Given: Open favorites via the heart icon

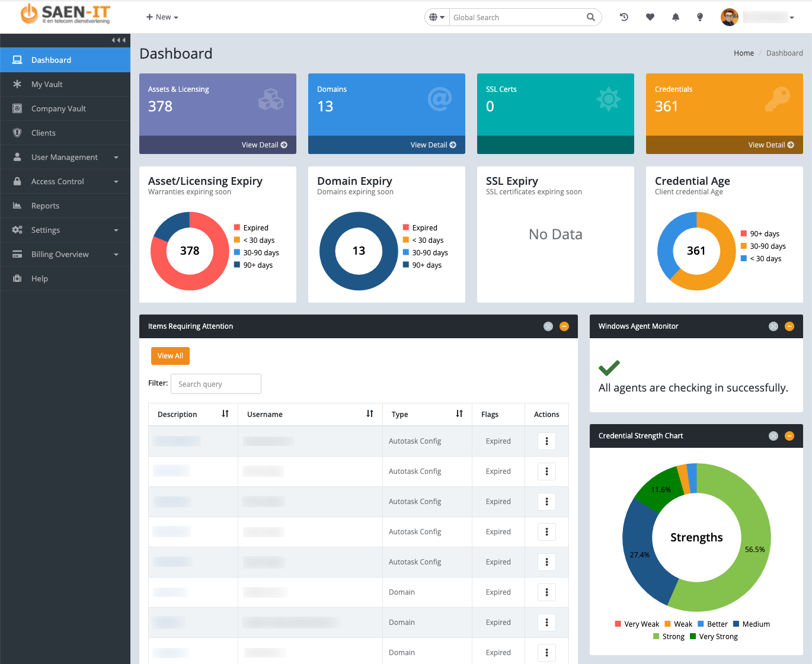Looking at the screenshot, I should (650, 17).
